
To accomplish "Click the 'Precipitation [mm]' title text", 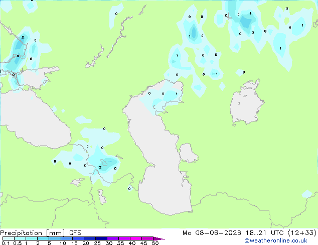I will tap(33, 233).
